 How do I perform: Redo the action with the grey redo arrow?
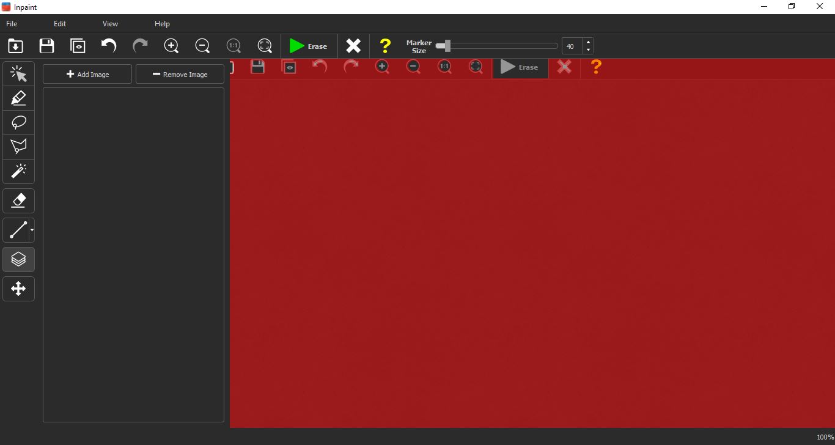click(x=140, y=46)
